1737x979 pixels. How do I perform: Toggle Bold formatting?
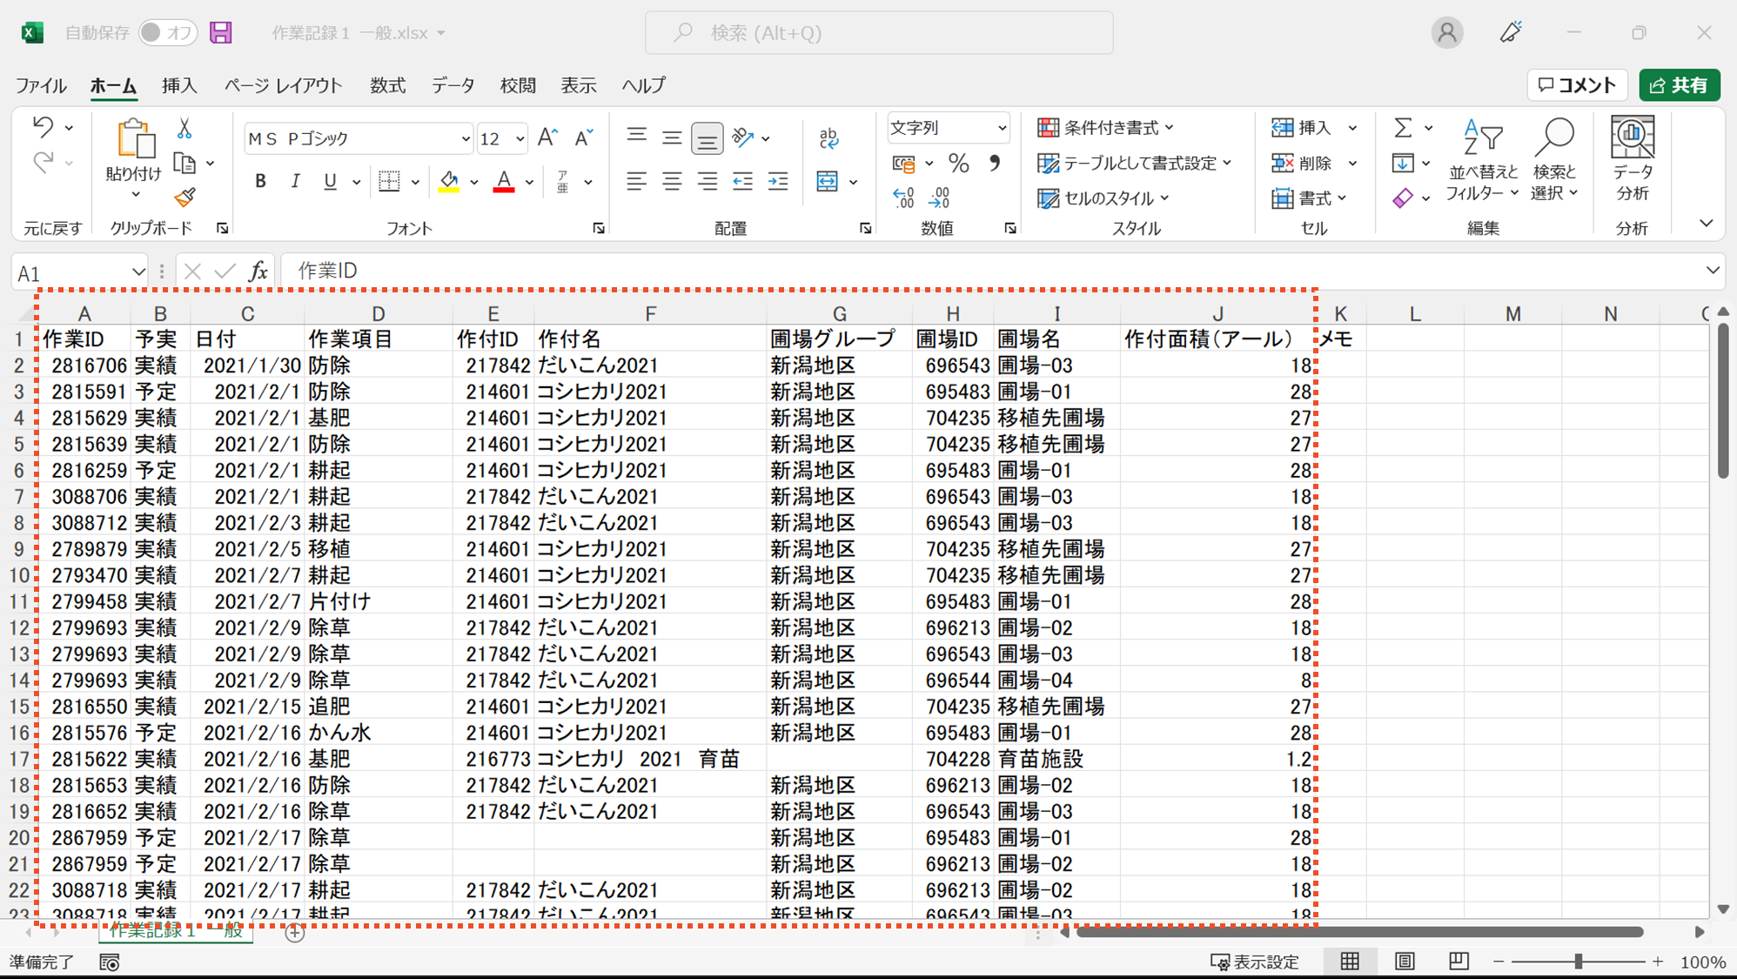[x=260, y=181]
